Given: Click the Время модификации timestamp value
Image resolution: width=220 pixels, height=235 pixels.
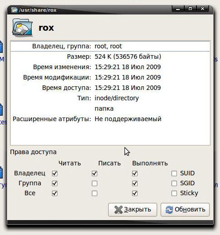Looking at the screenshot, I should click(128, 77).
